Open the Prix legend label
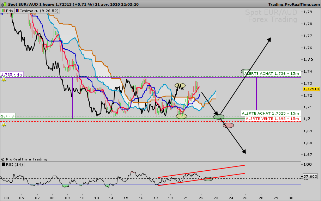This screenshot has width=321, height=201. pos(10,11)
